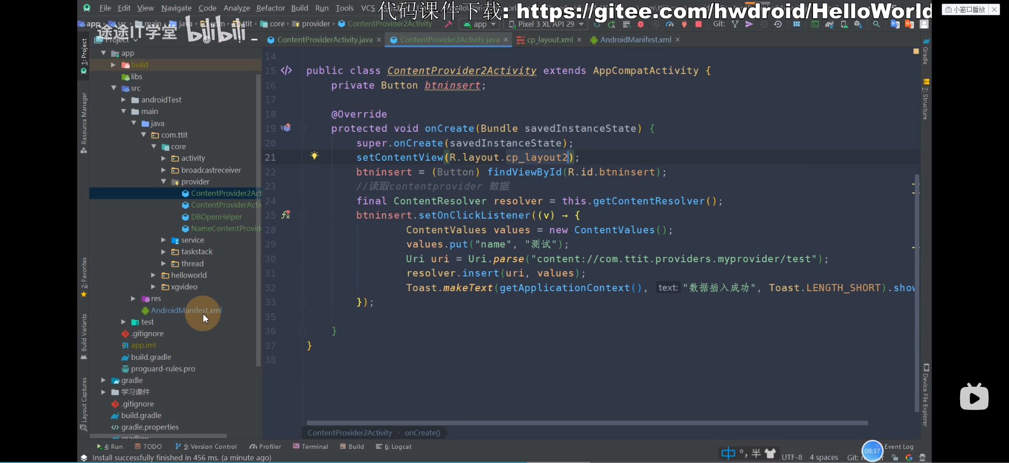This screenshot has height=463, width=1009.
Task: Open the Refactor menu
Action: tap(270, 8)
